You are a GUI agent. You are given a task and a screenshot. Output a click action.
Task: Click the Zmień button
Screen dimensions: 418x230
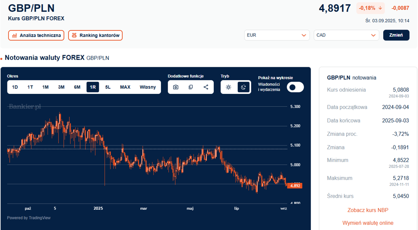pyautogui.click(x=396, y=35)
